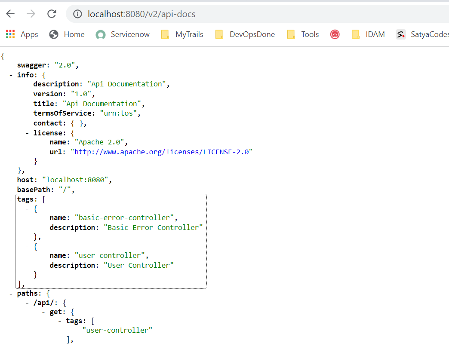The height and width of the screenshot is (346, 449).
Task: Open the Apache LICENSE-2.0 link
Action: 161,152
